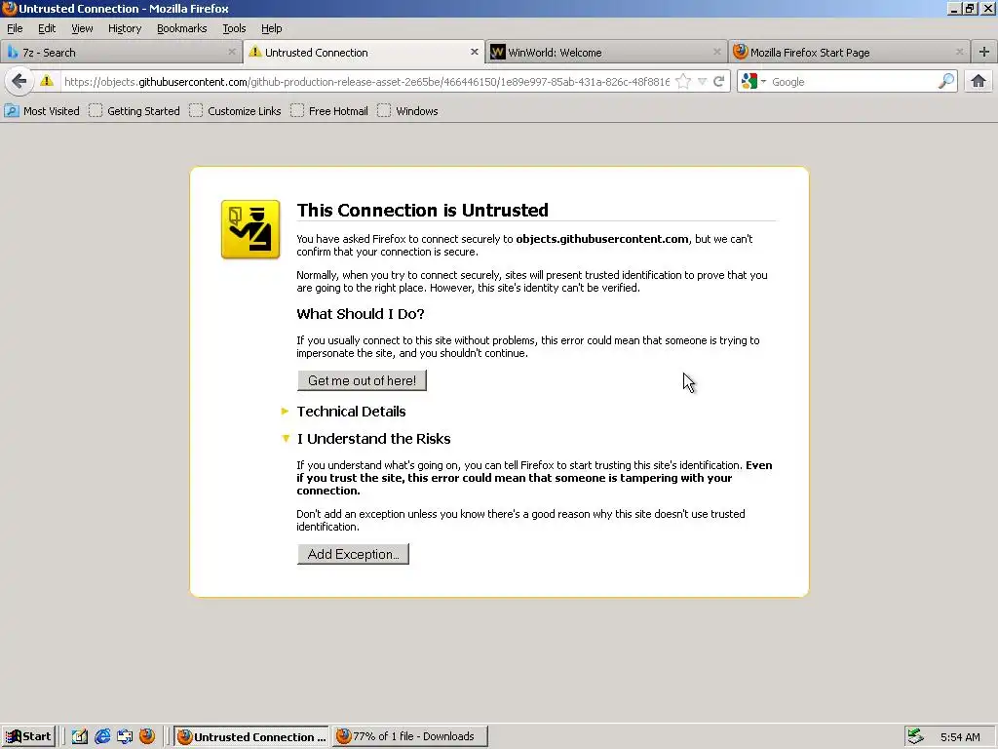Open the View menu
Image resolution: width=998 pixels, height=749 pixels.
[x=82, y=28]
